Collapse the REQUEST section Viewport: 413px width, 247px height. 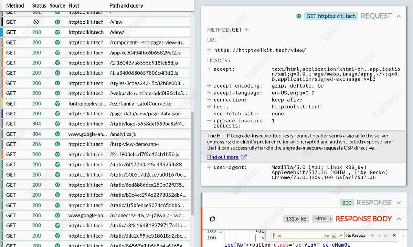pos(398,16)
